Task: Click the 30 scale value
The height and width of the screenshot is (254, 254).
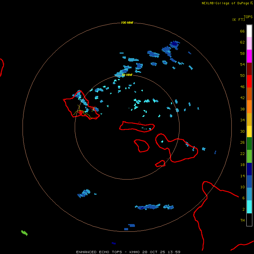Action: [242, 131]
